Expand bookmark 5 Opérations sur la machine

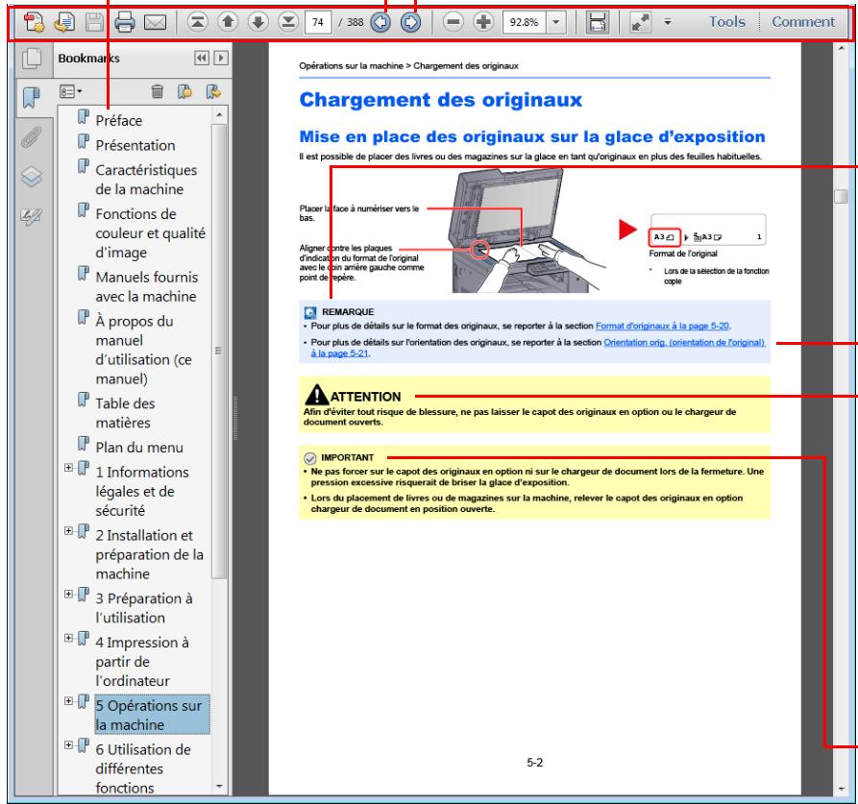click(68, 701)
